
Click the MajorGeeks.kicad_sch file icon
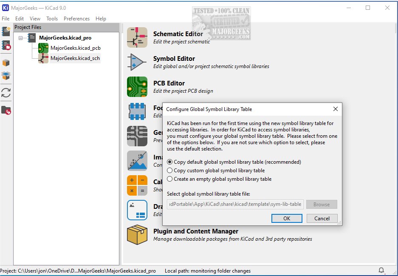43,58
